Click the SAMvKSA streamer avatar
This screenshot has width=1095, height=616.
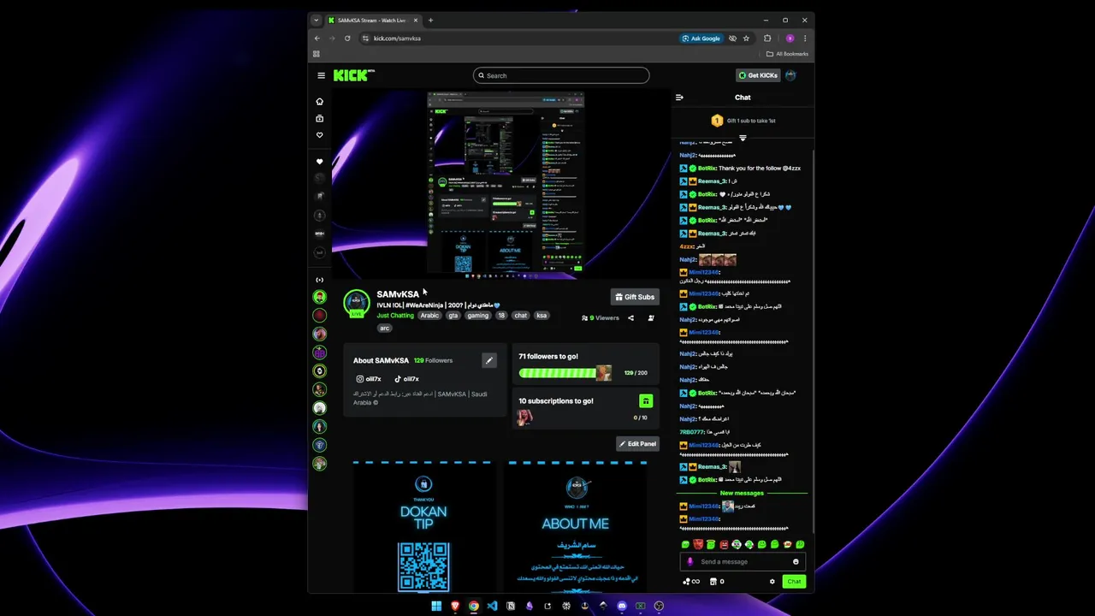click(x=357, y=302)
